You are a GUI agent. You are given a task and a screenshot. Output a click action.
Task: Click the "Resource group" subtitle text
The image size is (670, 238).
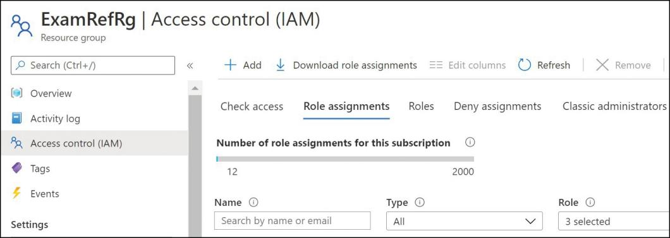pos(73,37)
